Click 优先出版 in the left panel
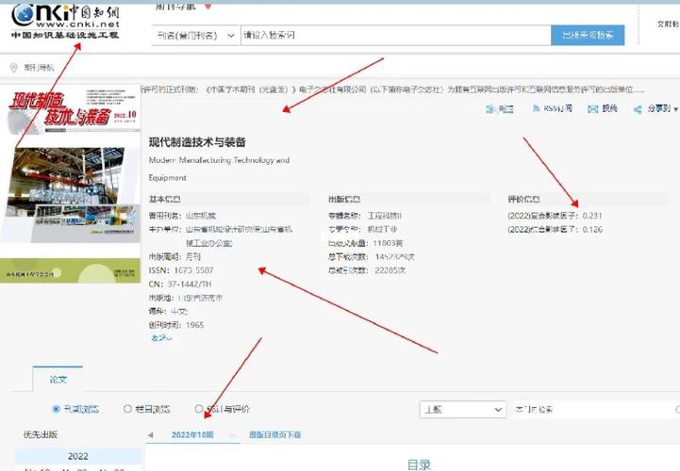 (41, 434)
